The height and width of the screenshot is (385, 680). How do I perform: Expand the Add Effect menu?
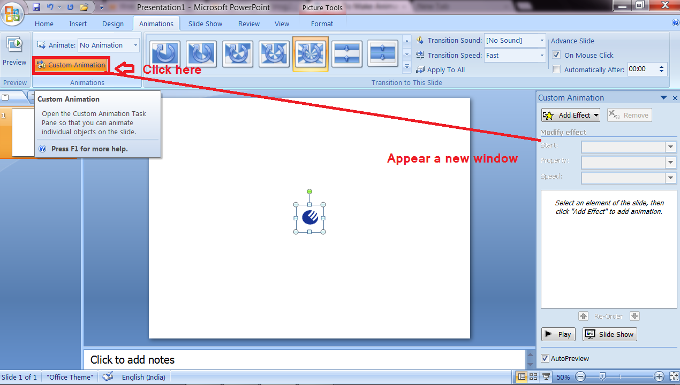coord(571,115)
